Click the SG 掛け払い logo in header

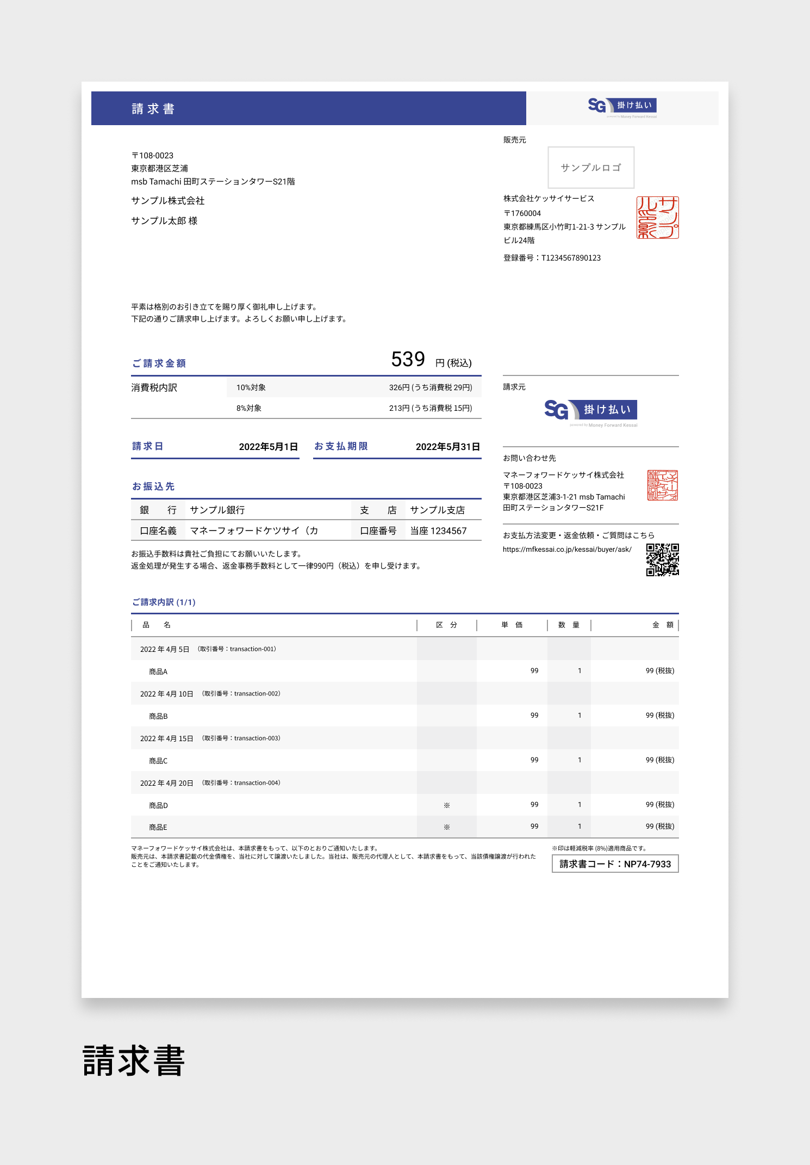coord(622,107)
